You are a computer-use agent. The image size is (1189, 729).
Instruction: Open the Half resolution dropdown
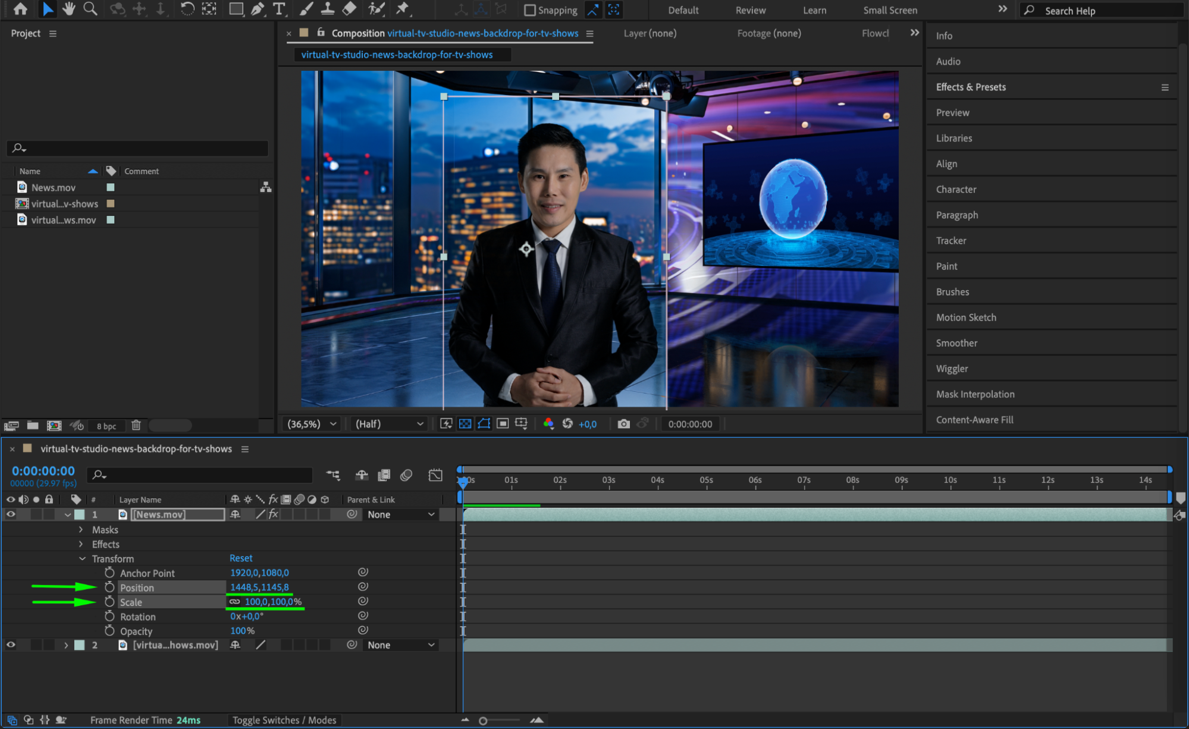[390, 424]
